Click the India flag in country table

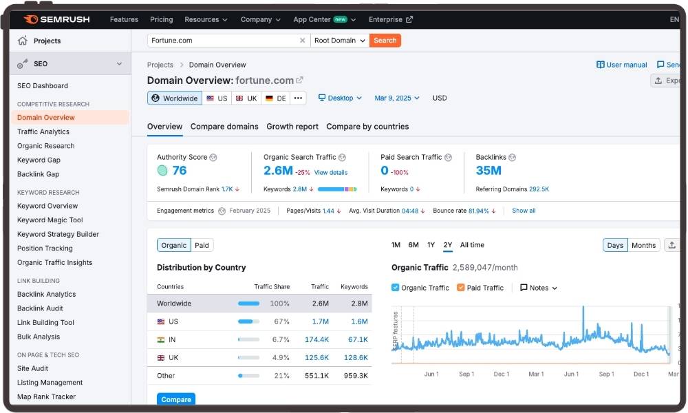161,340
